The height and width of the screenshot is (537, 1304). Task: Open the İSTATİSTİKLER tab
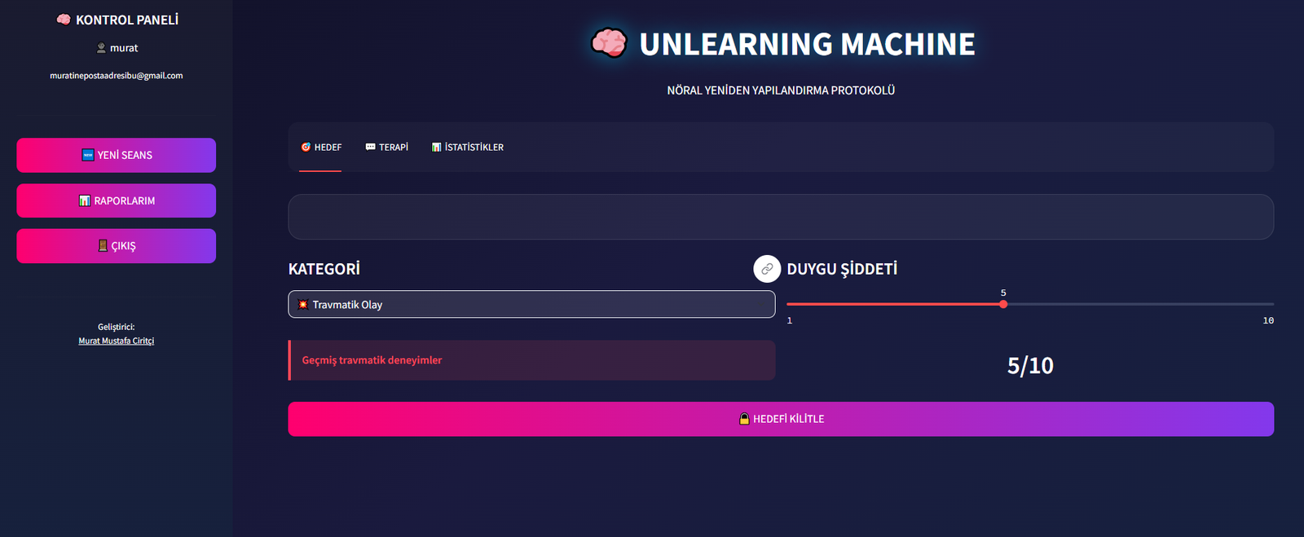point(468,147)
